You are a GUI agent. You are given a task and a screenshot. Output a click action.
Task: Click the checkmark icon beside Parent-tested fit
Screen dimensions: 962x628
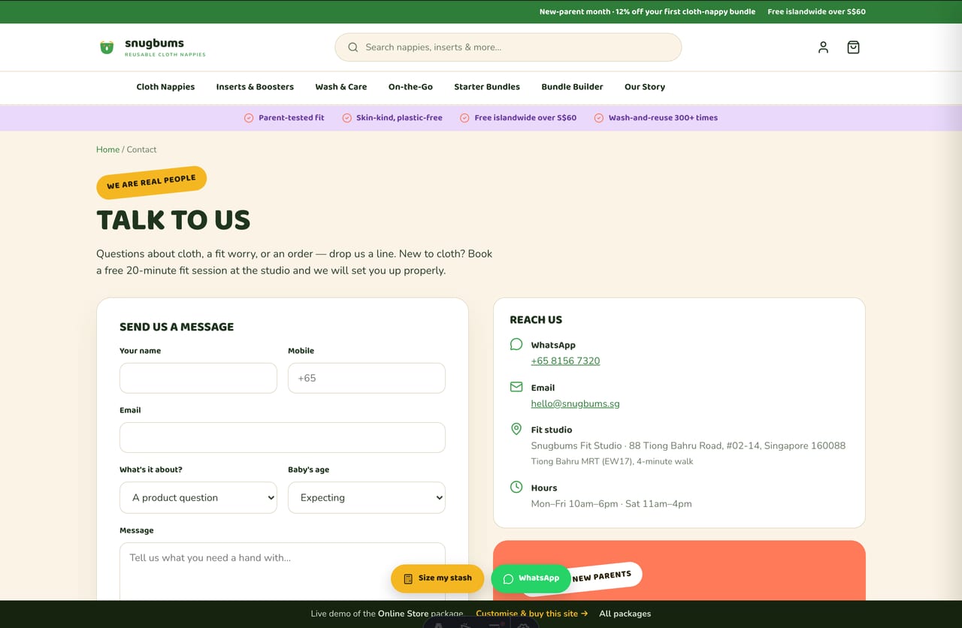tap(249, 118)
